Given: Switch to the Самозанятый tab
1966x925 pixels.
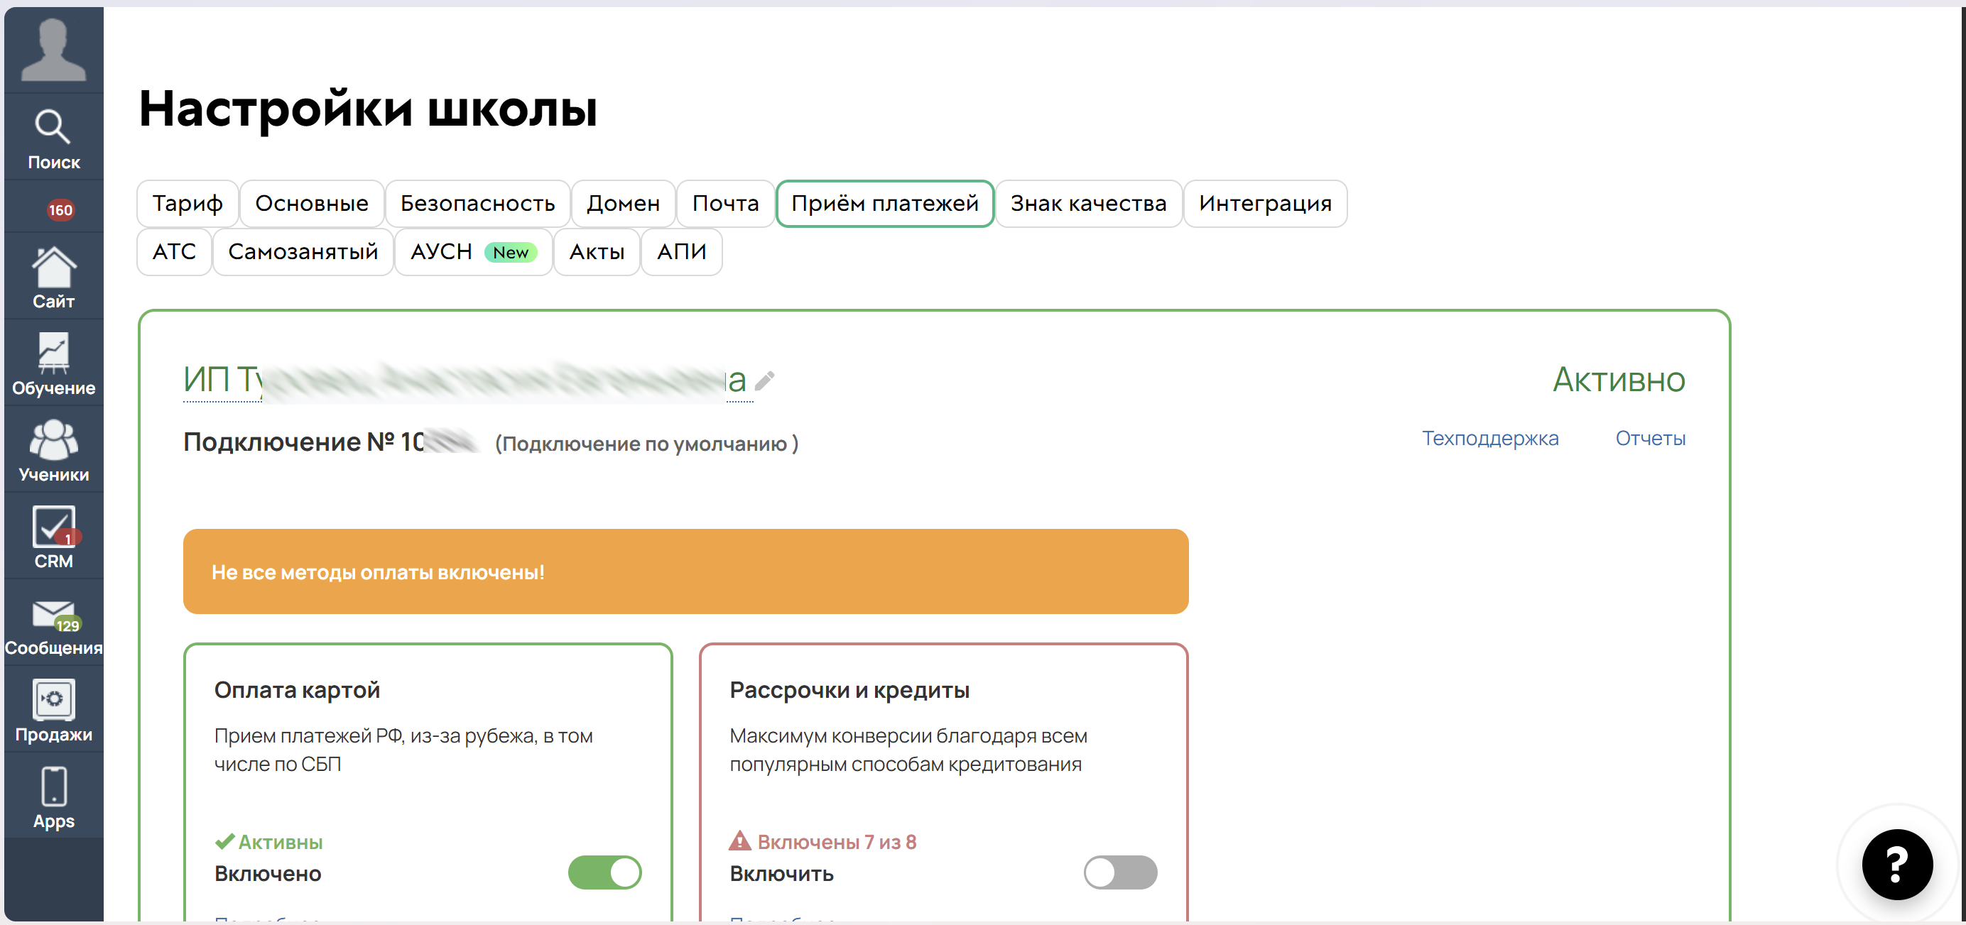Looking at the screenshot, I should pos(303,251).
